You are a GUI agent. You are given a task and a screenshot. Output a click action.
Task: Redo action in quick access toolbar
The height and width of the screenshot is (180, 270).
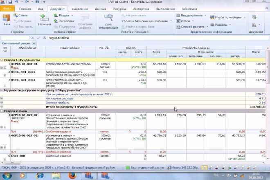point(27,2)
